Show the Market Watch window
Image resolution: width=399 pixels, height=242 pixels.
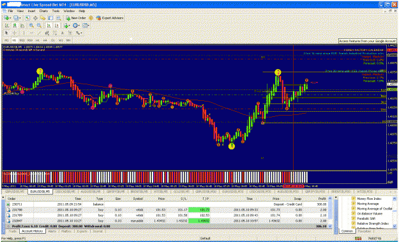[27, 18]
